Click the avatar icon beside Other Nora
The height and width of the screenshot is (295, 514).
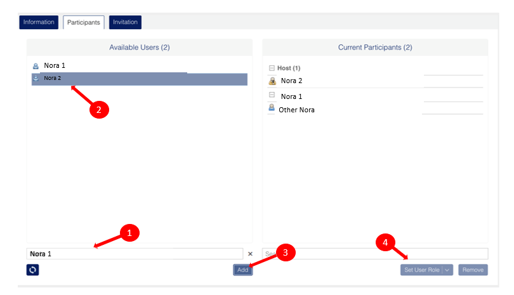point(272,109)
